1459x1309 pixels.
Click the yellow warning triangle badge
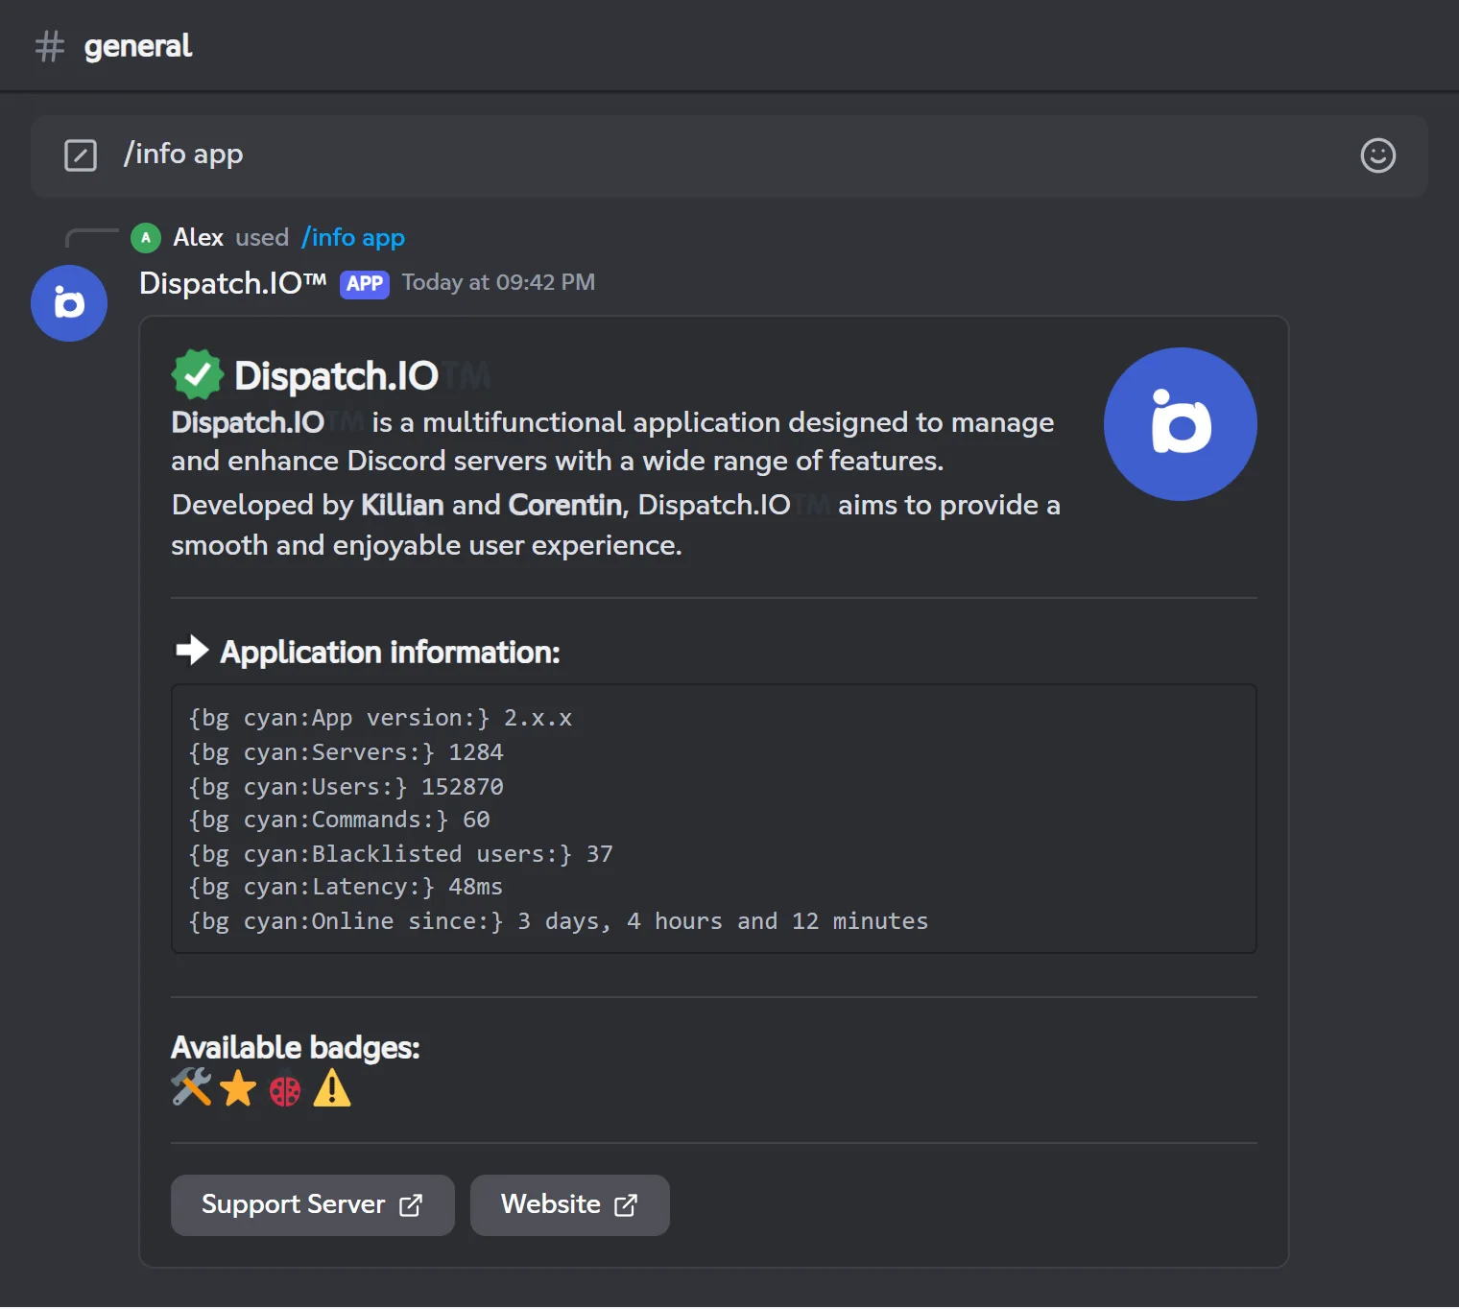click(332, 1088)
